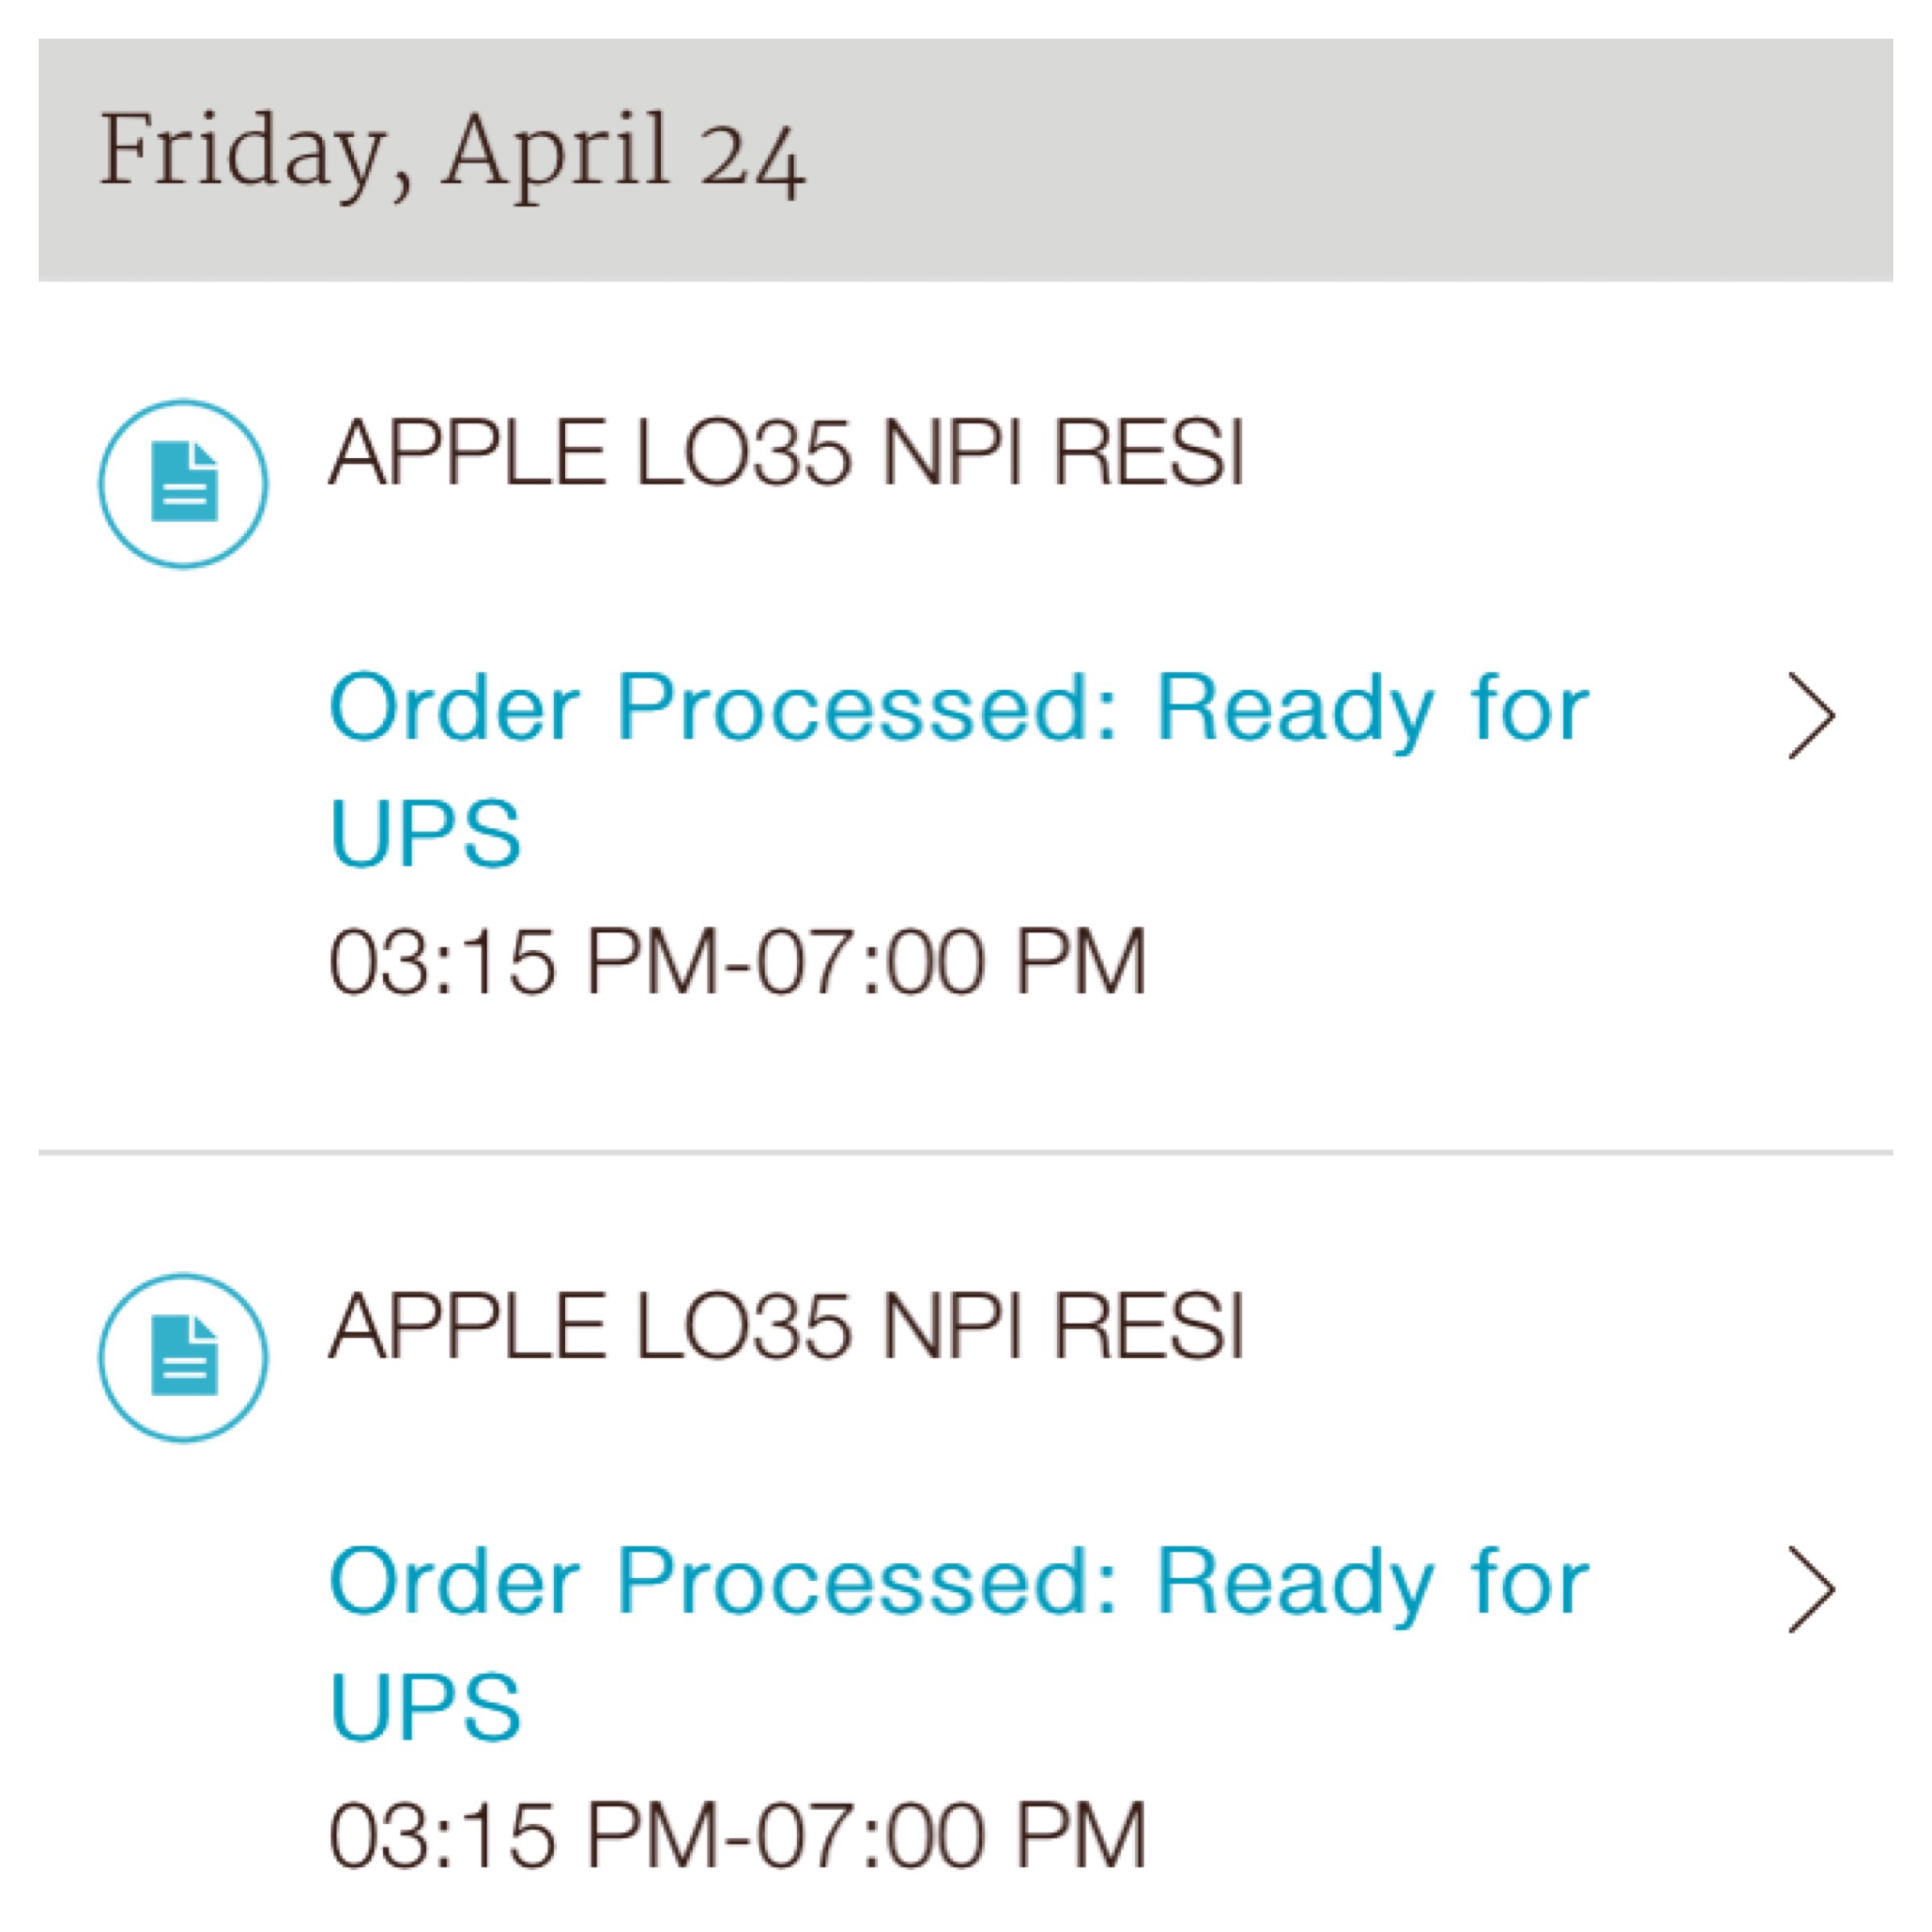Click the first entry's 03:15 PM-07:00 PM time range
Screen dimensions: 1932x1932
click(x=737, y=961)
